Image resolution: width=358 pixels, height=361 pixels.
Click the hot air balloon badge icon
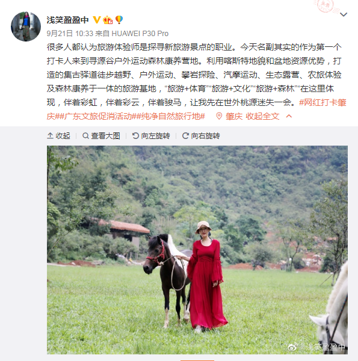point(119,20)
